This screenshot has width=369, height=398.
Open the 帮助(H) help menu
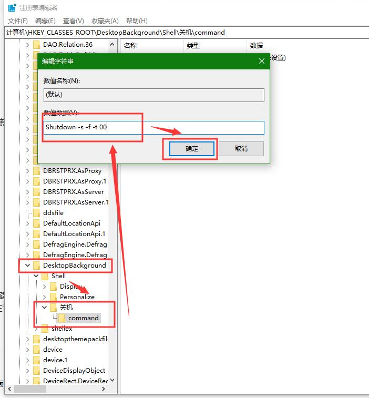point(137,21)
